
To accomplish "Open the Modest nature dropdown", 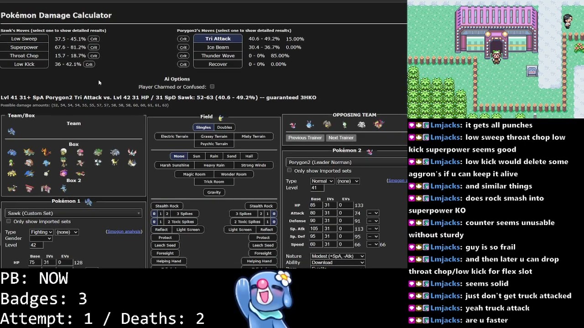I will (x=338, y=256).
